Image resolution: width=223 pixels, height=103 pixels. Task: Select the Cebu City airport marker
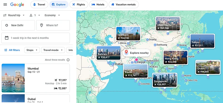pyautogui.click(x=186, y=80)
